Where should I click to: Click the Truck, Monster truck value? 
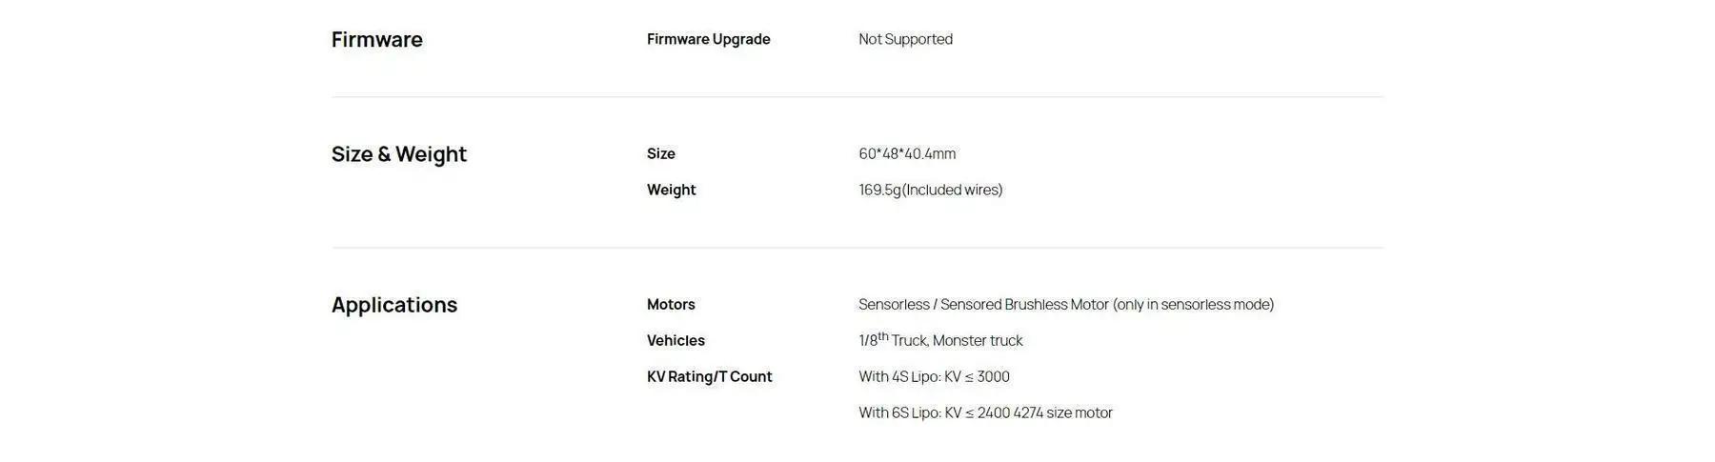(957, 341)
